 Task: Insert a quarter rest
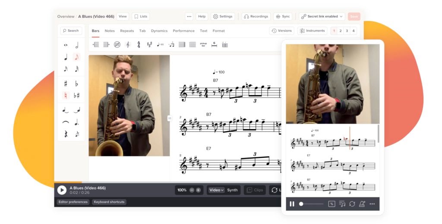pos(66,134)
